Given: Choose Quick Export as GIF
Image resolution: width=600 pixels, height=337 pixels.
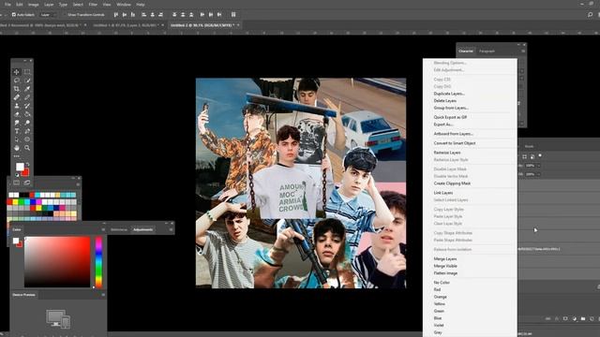Looking at the screenshot, I should pyautogui.click(x=450, y=117).
